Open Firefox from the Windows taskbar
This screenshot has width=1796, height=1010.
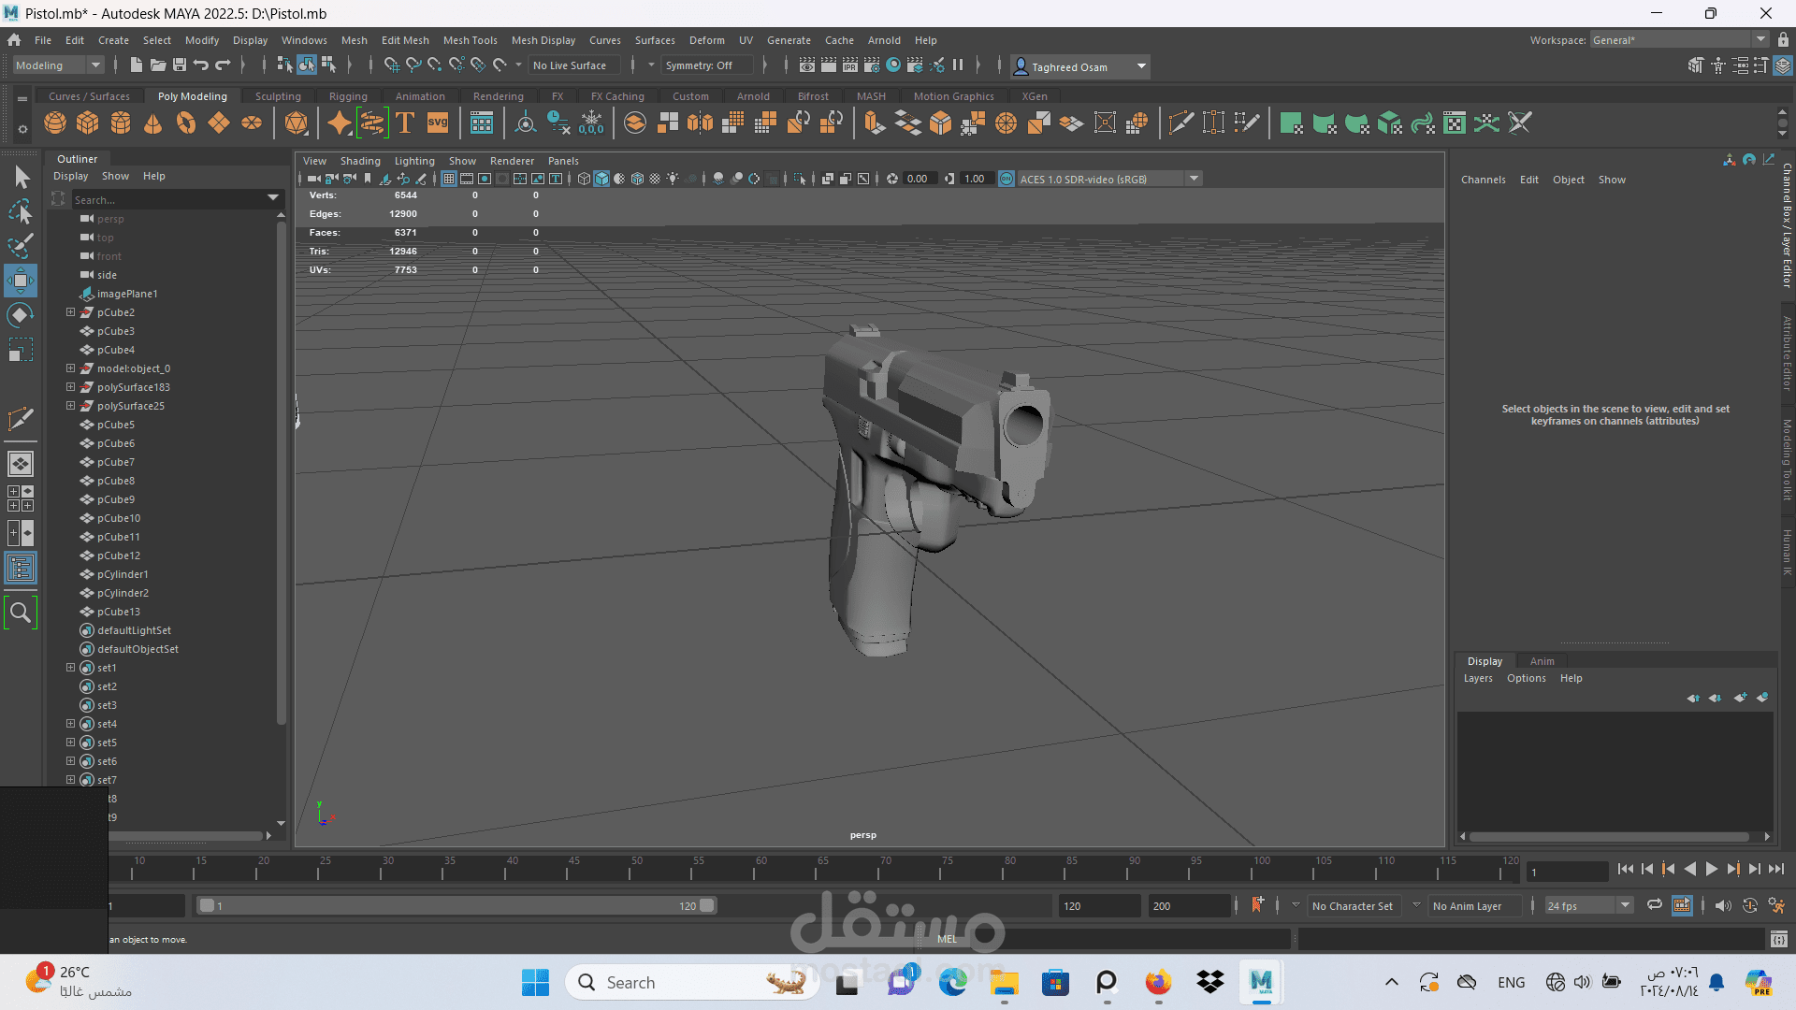1158,982
